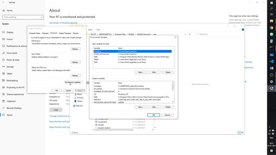Open Storage settings page

pyautogui.click(x=8, y=67)
